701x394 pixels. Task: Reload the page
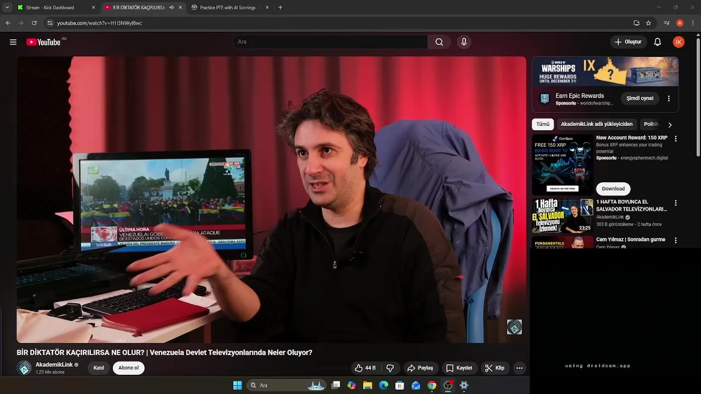(x=34, y=23)
